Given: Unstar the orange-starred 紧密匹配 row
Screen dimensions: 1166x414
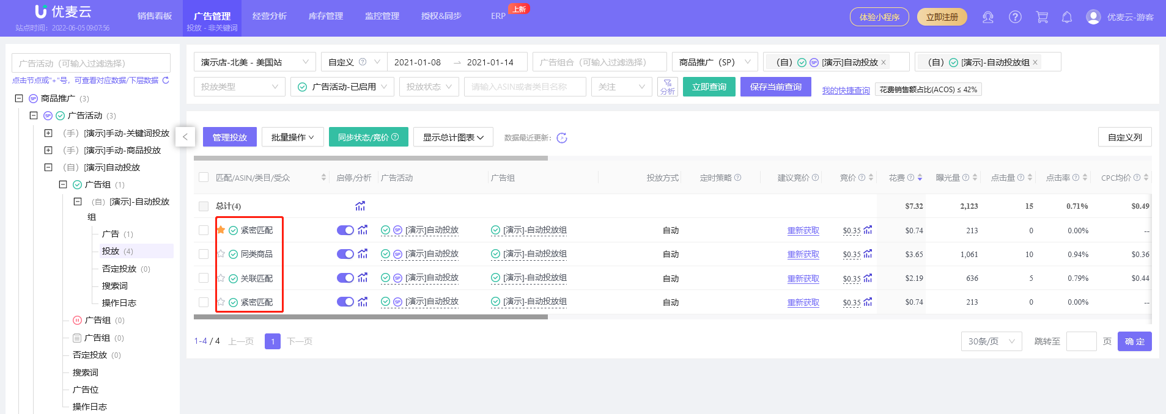Looking at the screenshot, I should 221,230.
